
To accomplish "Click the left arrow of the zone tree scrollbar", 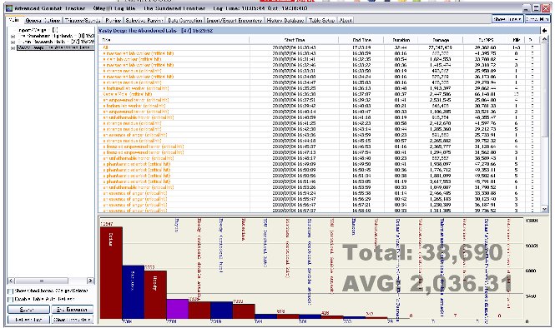I will tap(11, 281).
